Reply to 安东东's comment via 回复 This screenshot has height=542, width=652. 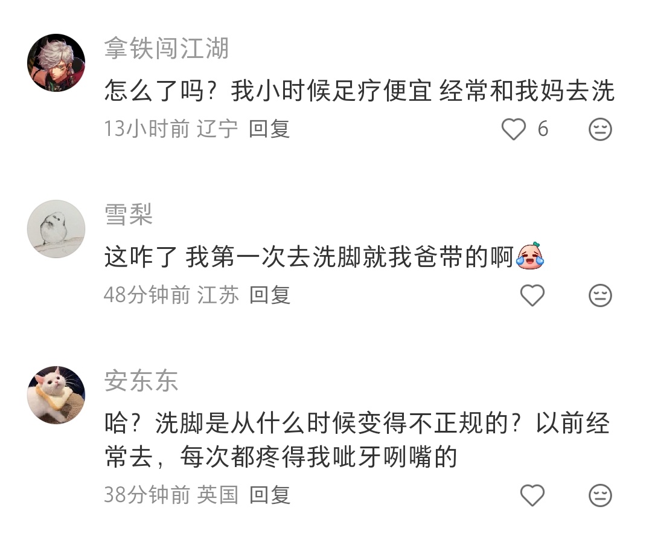(x=269, y=495)
